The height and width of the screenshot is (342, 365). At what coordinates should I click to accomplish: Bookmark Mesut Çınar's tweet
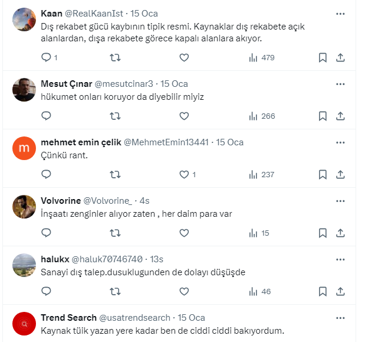(x=323, y=116)
